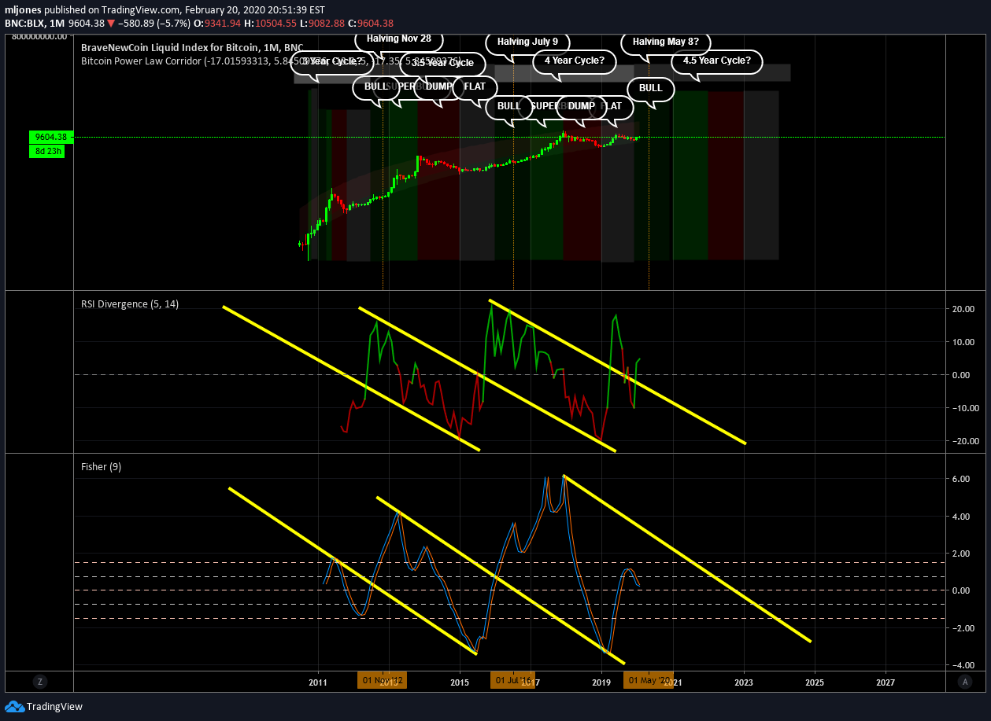The height and width of the screenshot is (721, 991).
Task: Select the 'Halving Nov 28' callout
Action: tap(398, 38)
